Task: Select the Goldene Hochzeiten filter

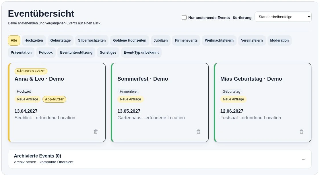Action: click(130, 40)
